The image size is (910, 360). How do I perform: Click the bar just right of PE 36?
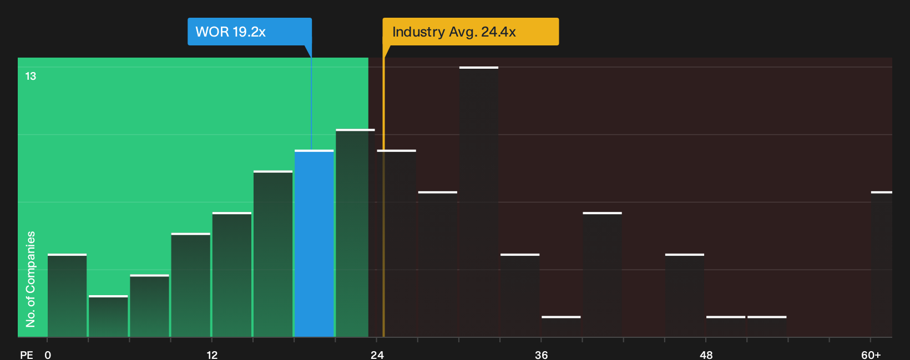561,326
